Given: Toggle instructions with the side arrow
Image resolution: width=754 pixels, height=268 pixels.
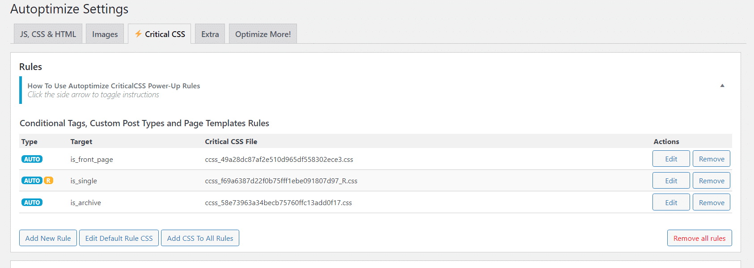Looking at the screenshot, I should 722,86.
